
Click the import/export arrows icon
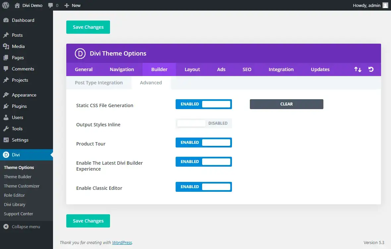pyautogui.click(x=358, y=69)
